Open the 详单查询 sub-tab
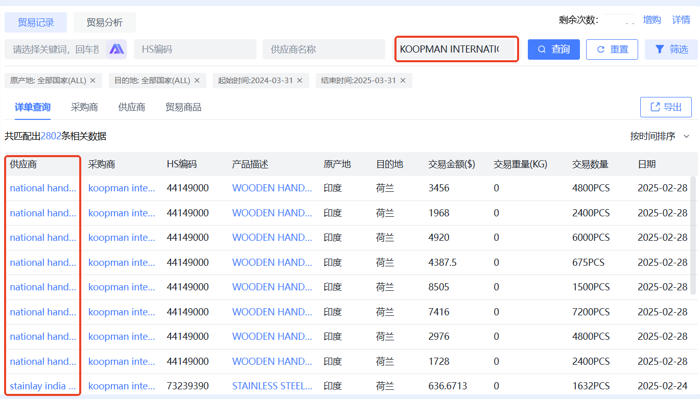700x399 pixels. tap(33, 107)
